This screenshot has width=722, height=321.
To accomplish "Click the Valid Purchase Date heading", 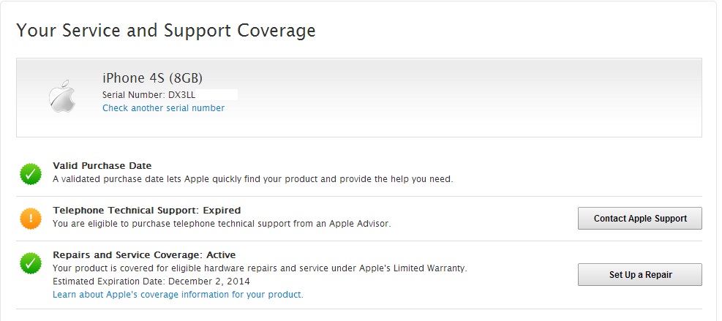I will pos(102,166).
